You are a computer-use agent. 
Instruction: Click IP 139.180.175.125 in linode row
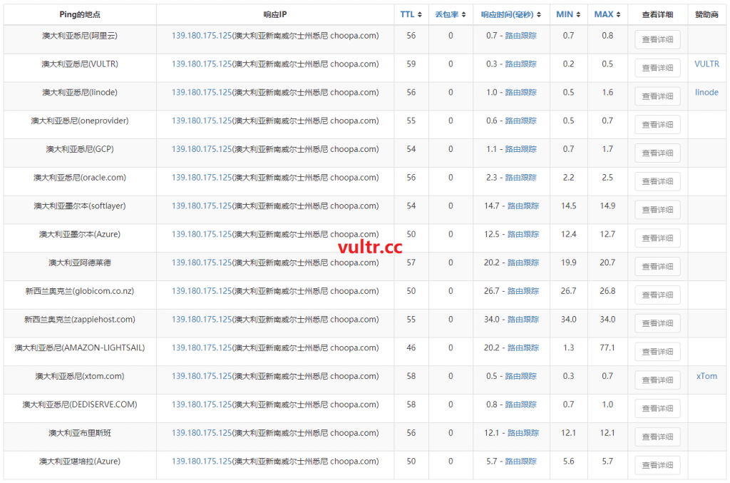pyautogui.click(x=202, y=92)
